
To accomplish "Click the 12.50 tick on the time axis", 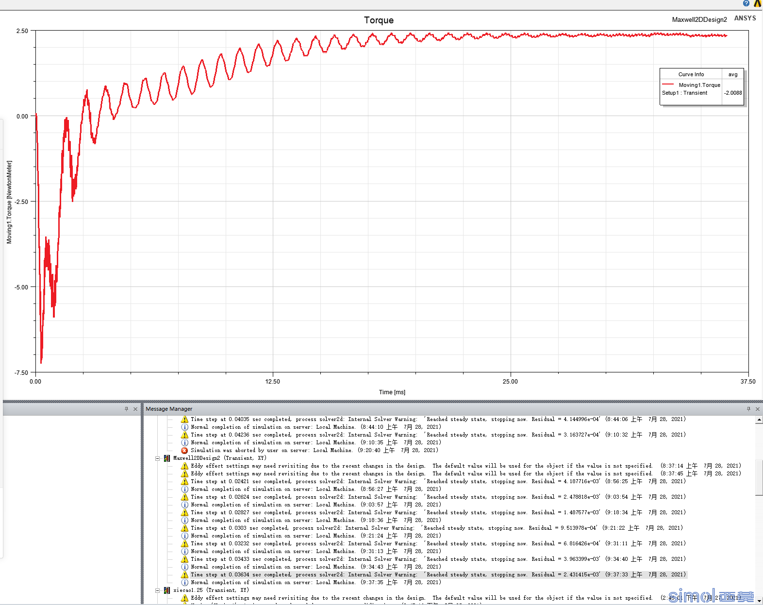I will tap(273, 382).
